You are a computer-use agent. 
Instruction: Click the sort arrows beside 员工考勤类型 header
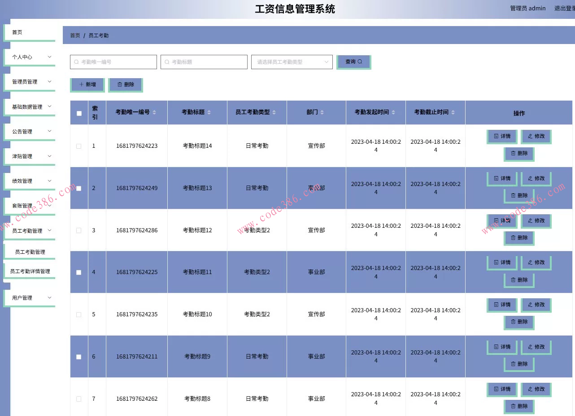(274, 112)
